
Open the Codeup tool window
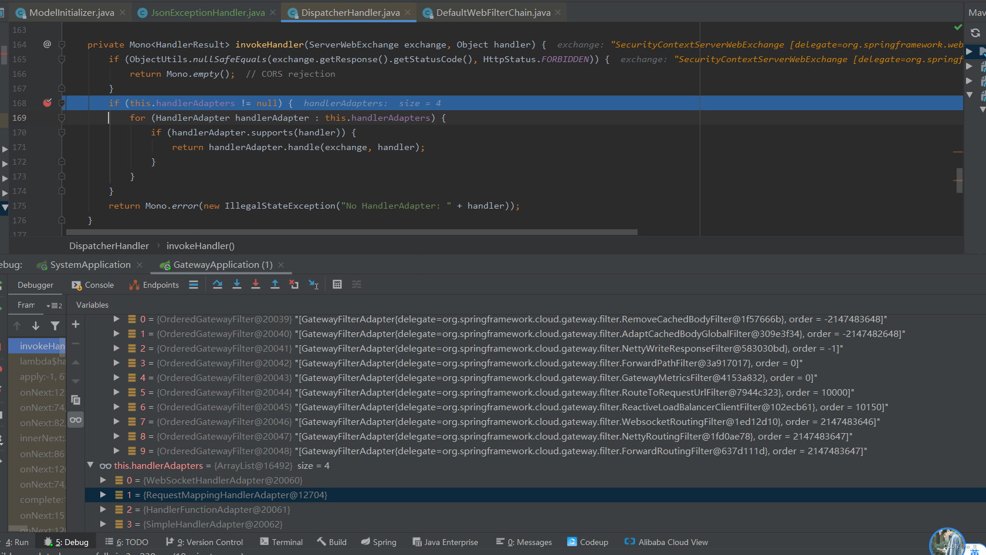(x=588, y=542)
